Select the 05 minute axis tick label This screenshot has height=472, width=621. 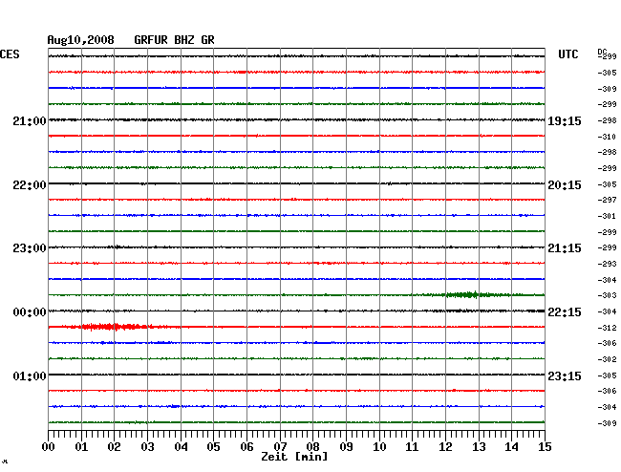(213, 446)
